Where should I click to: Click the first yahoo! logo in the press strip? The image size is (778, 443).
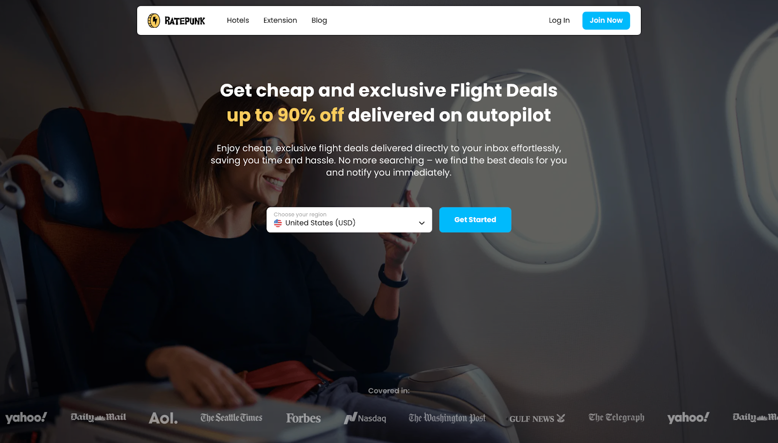pyautogui.click(x=26, y=418)
